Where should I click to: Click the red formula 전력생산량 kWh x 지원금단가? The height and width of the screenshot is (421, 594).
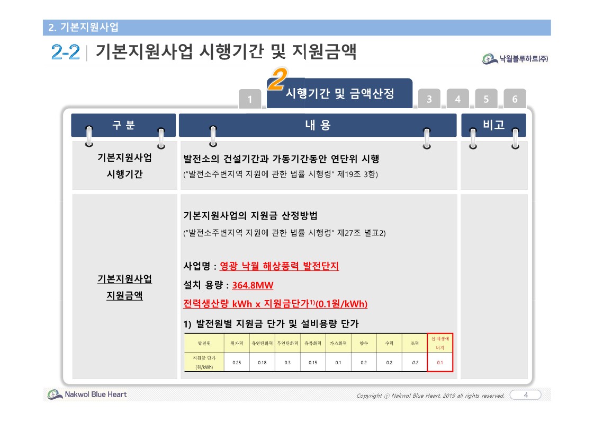(275, 304)
